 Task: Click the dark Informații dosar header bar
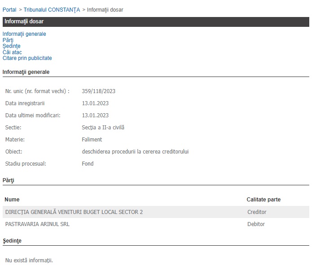[156, 22]
